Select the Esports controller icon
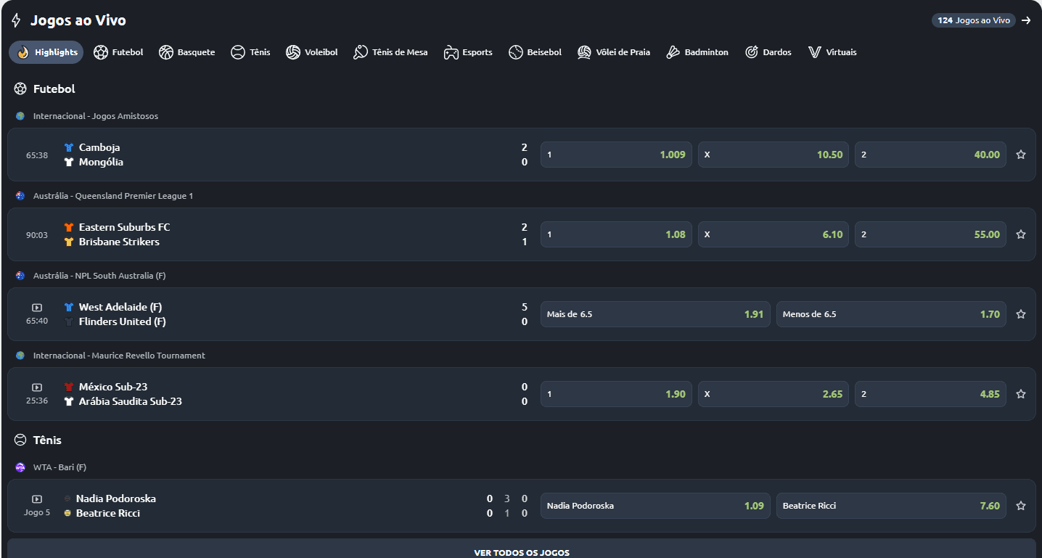The height and width of the screenshot is (558, 1042). 451,52
